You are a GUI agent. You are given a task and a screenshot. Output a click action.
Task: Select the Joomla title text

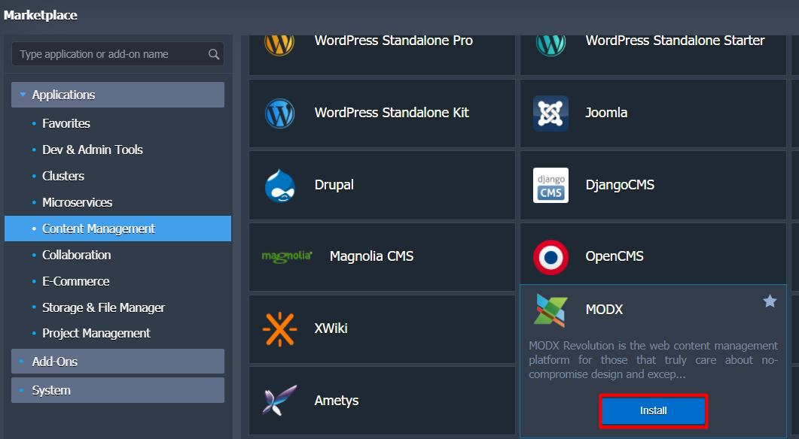(606, 113)
